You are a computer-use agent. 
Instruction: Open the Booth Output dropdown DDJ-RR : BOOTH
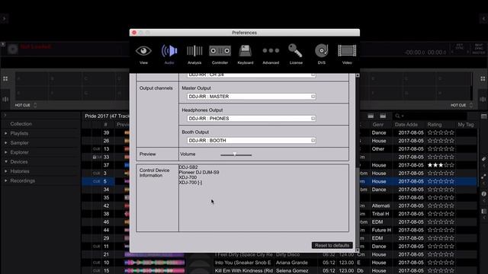(x=252, y=141)
